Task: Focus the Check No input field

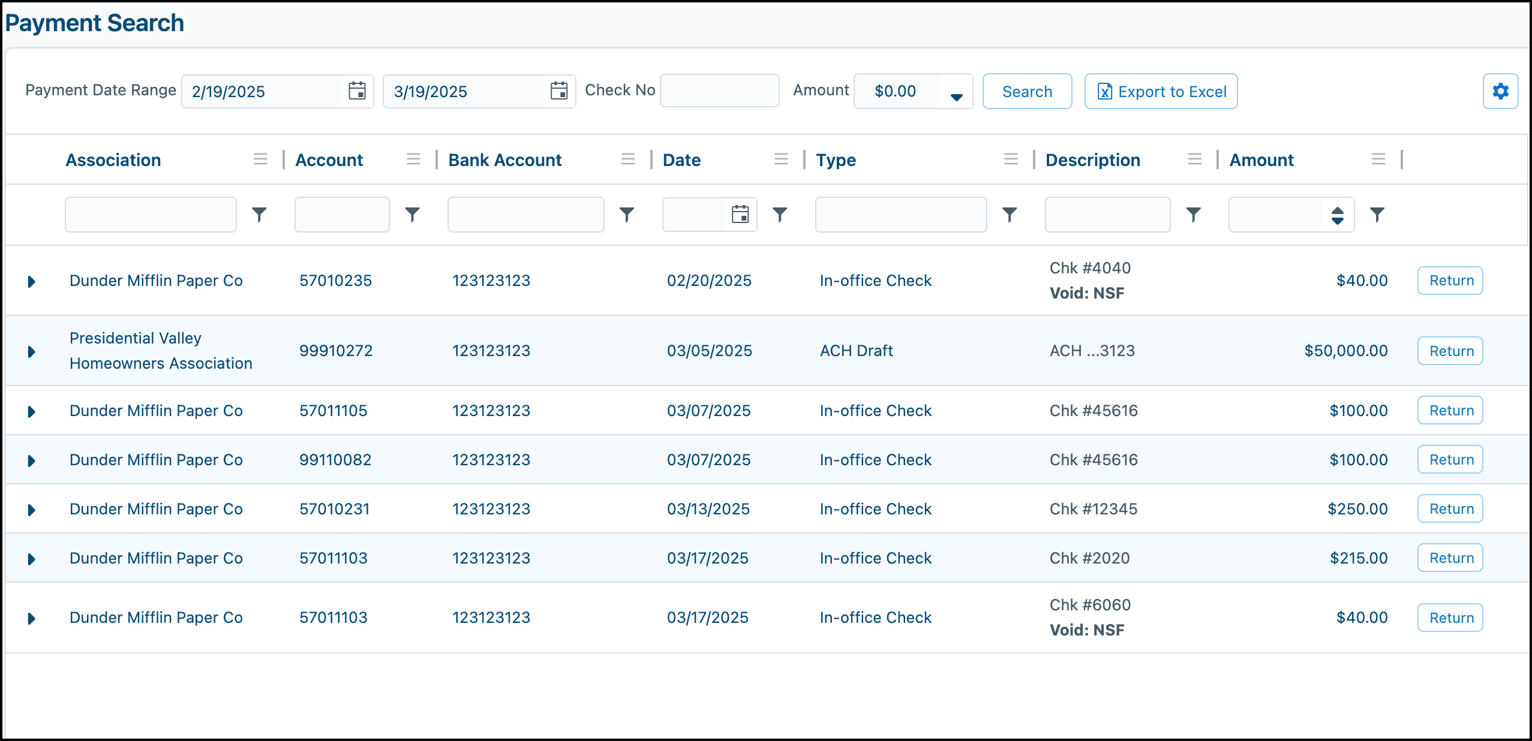Action: 719,91
